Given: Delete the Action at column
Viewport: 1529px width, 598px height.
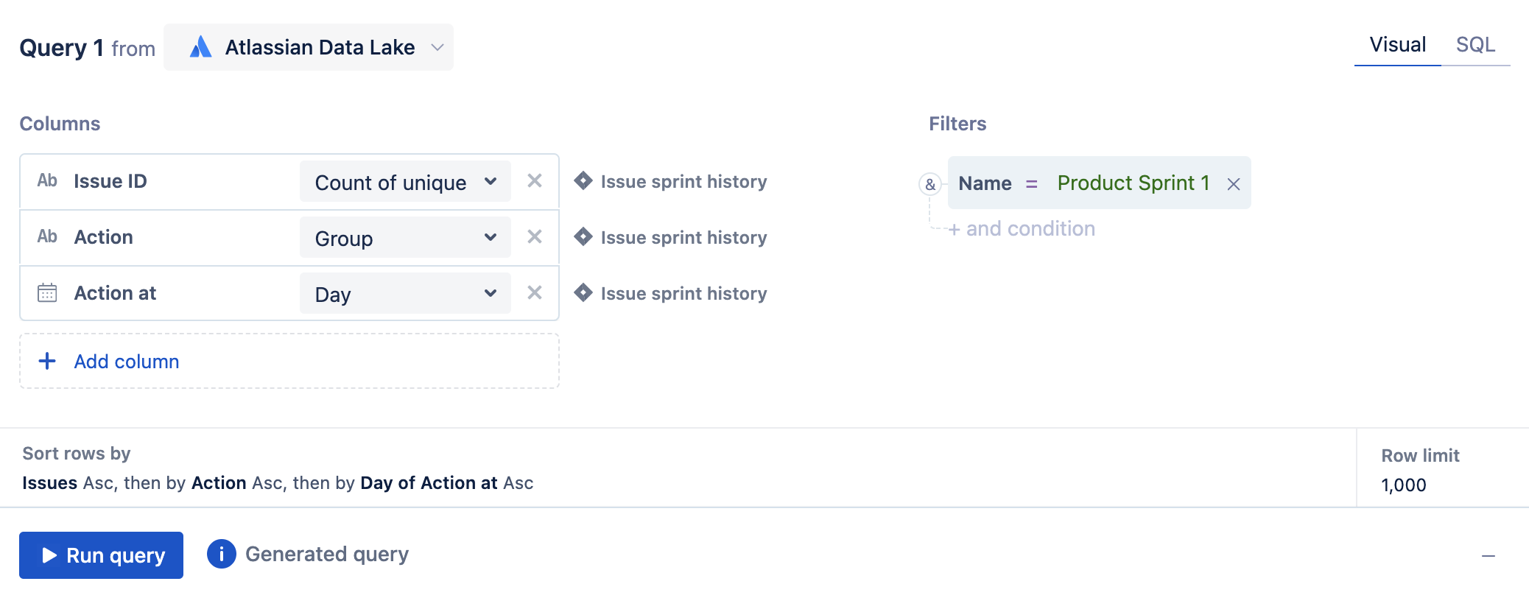Looking at the screenshot, I should (x=535, y=293).
